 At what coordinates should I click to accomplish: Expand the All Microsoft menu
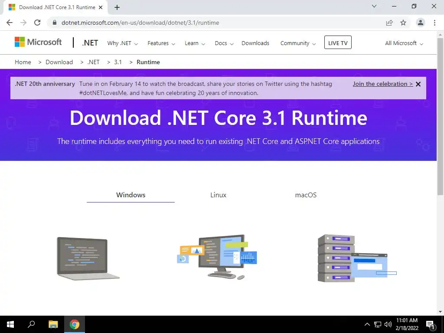point(404,43)
